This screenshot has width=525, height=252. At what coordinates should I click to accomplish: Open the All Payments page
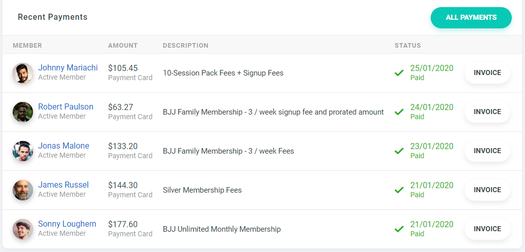coord(471,18)
